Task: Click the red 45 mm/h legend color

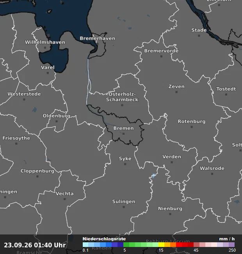Action: (196, 245)
